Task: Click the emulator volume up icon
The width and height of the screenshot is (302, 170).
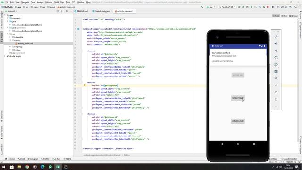Action: (276, 44)
